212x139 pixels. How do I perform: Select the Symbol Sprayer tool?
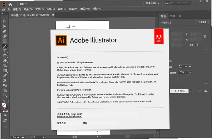pos(5,80)
